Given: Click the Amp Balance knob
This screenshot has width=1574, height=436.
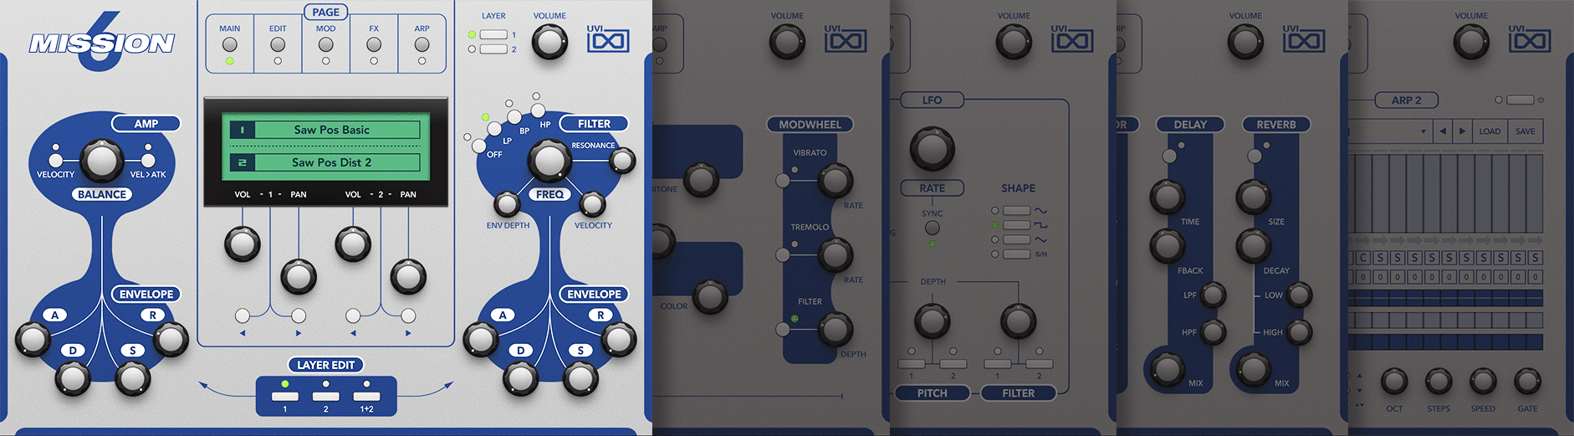Looking at the screenshot, I should 101,161.
